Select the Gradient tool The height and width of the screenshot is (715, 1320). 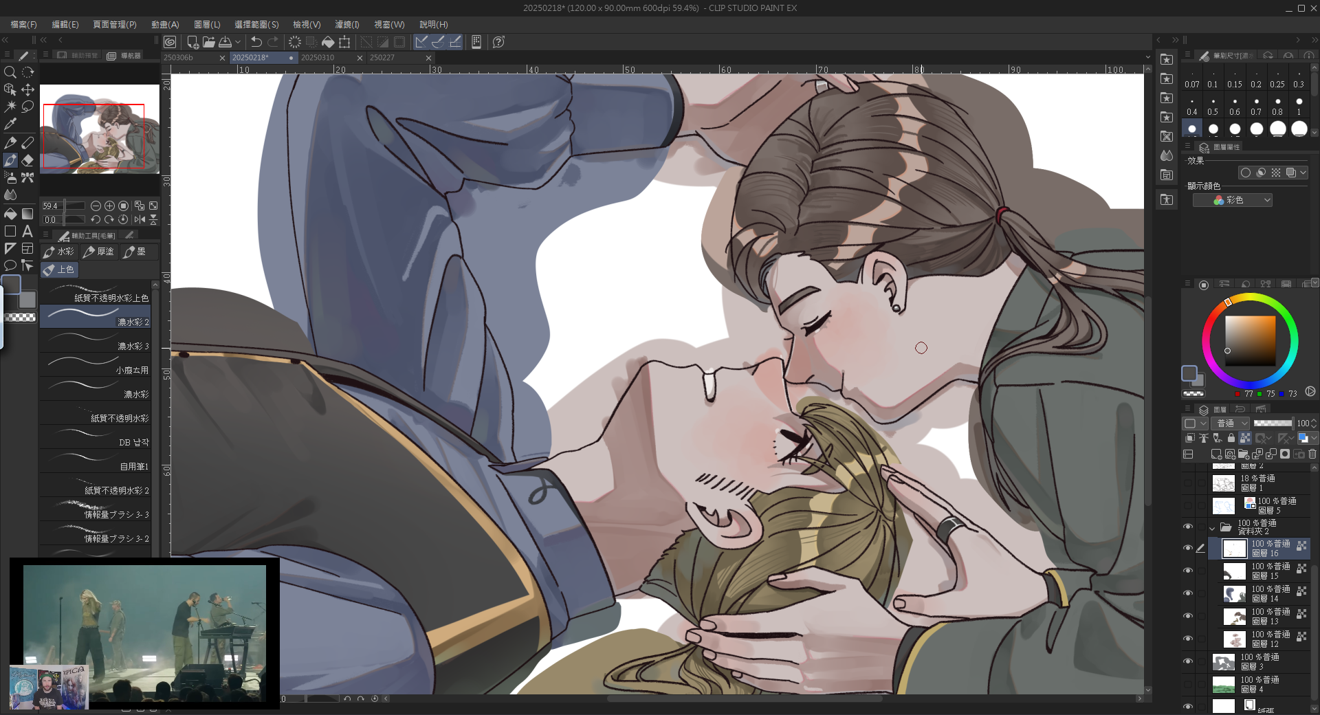pos(27,214)
